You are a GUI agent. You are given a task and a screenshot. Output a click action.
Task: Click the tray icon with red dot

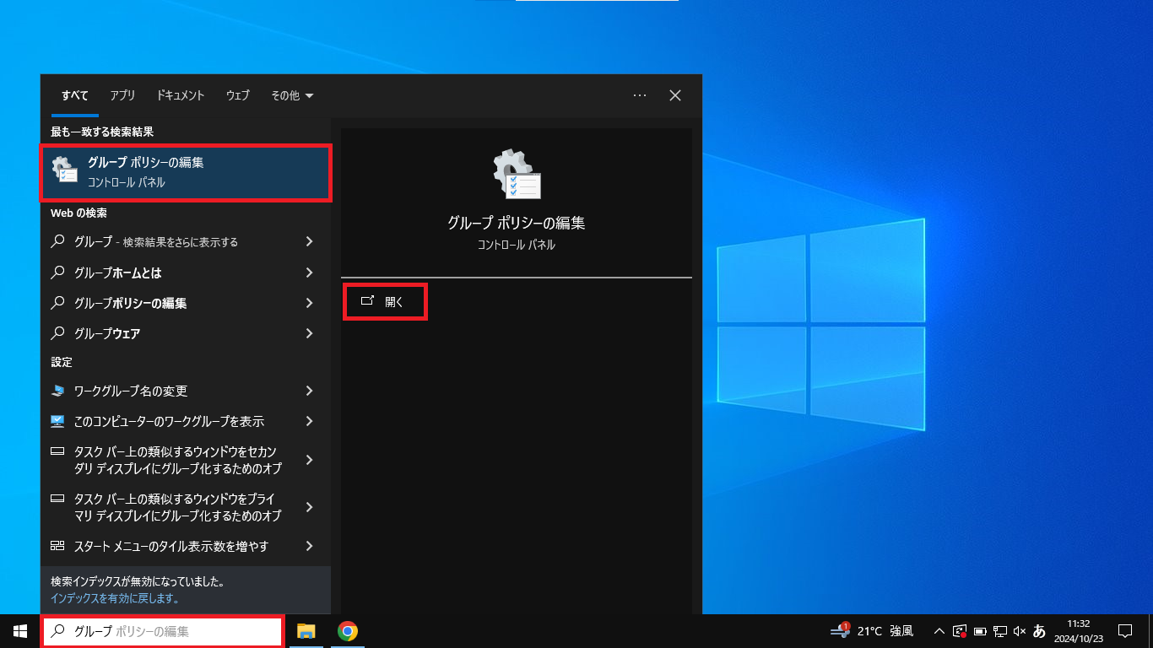[x=960, y=631]
